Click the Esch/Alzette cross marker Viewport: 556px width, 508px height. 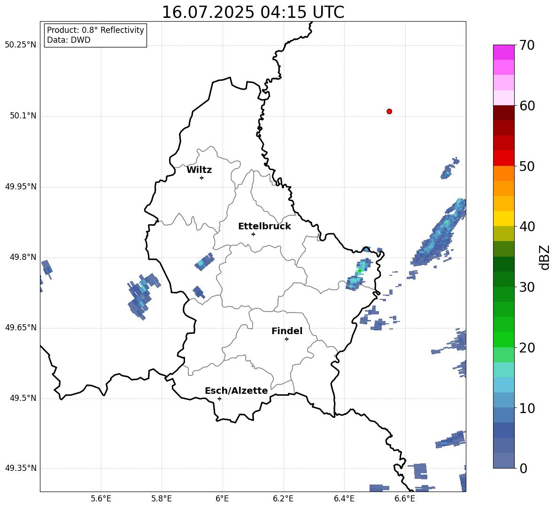(219, 399)
